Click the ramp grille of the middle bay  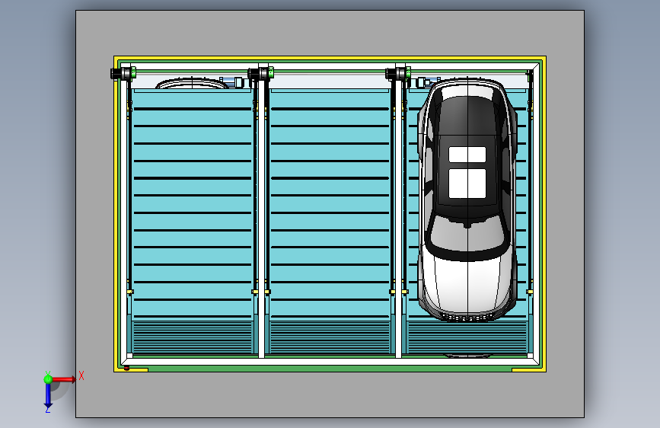(x=330, y=338)
